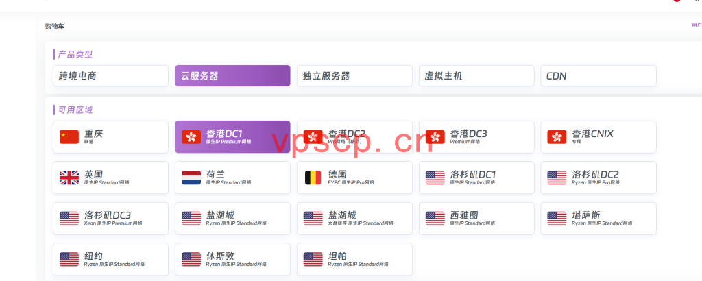Image resolution: width=702 pixels, height=281 pixels.
Task: Choose the CDN product type
Action: click(x=598, y=75)
